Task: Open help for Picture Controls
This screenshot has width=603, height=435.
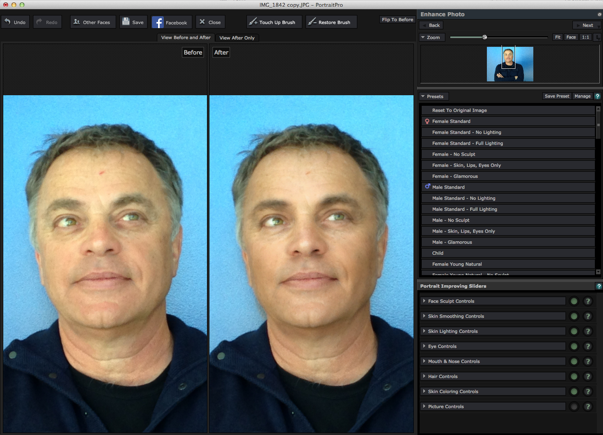Action: click(x=588, y=407)
